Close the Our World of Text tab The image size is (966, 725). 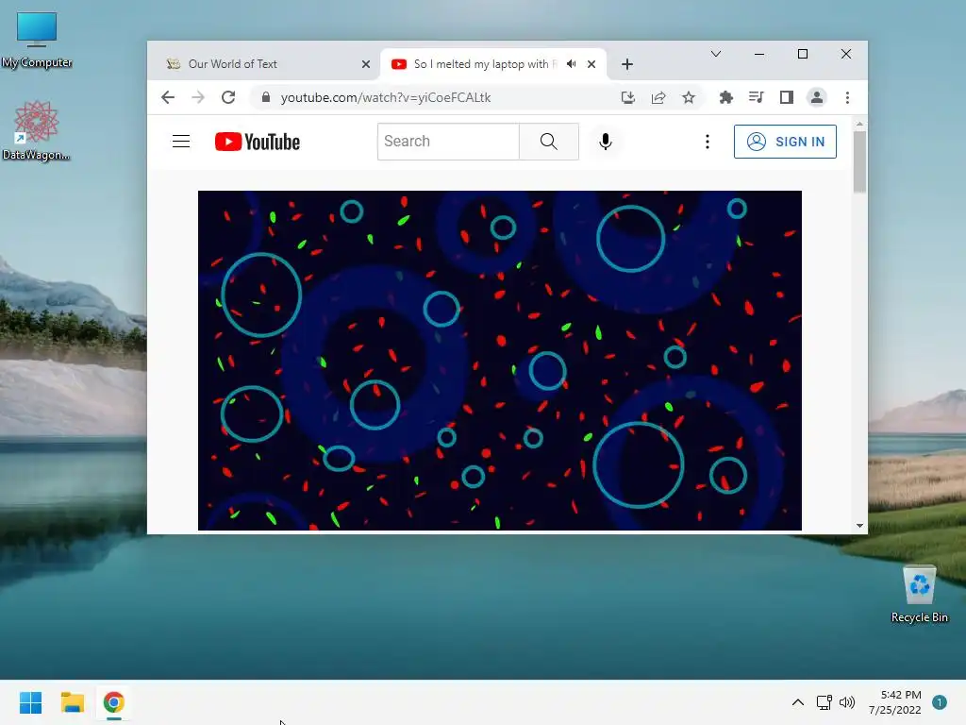click(x=366, y=64)
